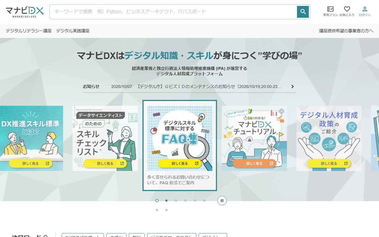This screenshot has height=237, width=379.
Task: Open the スキルチェックリスト banner image
Action: (x=105, y=138)
